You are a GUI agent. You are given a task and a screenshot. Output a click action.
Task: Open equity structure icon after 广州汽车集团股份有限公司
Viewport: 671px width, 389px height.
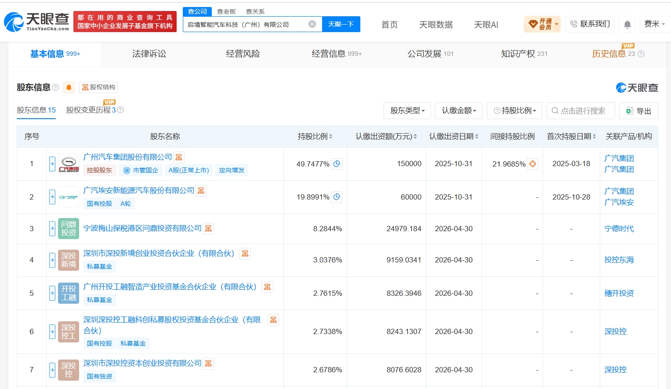(x=179, y=157)
